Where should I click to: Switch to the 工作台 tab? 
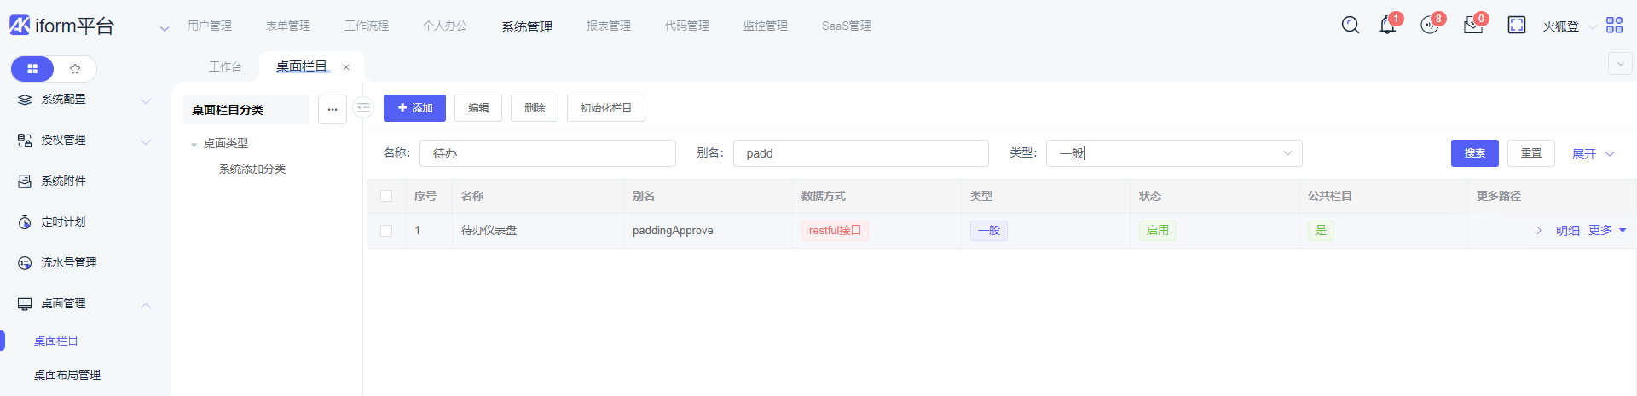tap(225, 66)
